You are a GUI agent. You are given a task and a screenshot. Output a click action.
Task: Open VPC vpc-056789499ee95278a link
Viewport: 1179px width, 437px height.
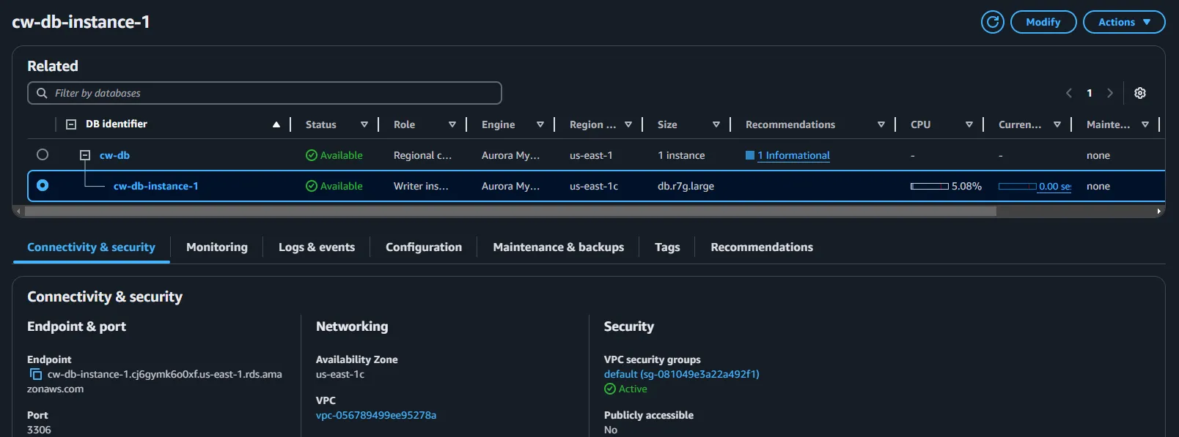(x=376, y=415)
